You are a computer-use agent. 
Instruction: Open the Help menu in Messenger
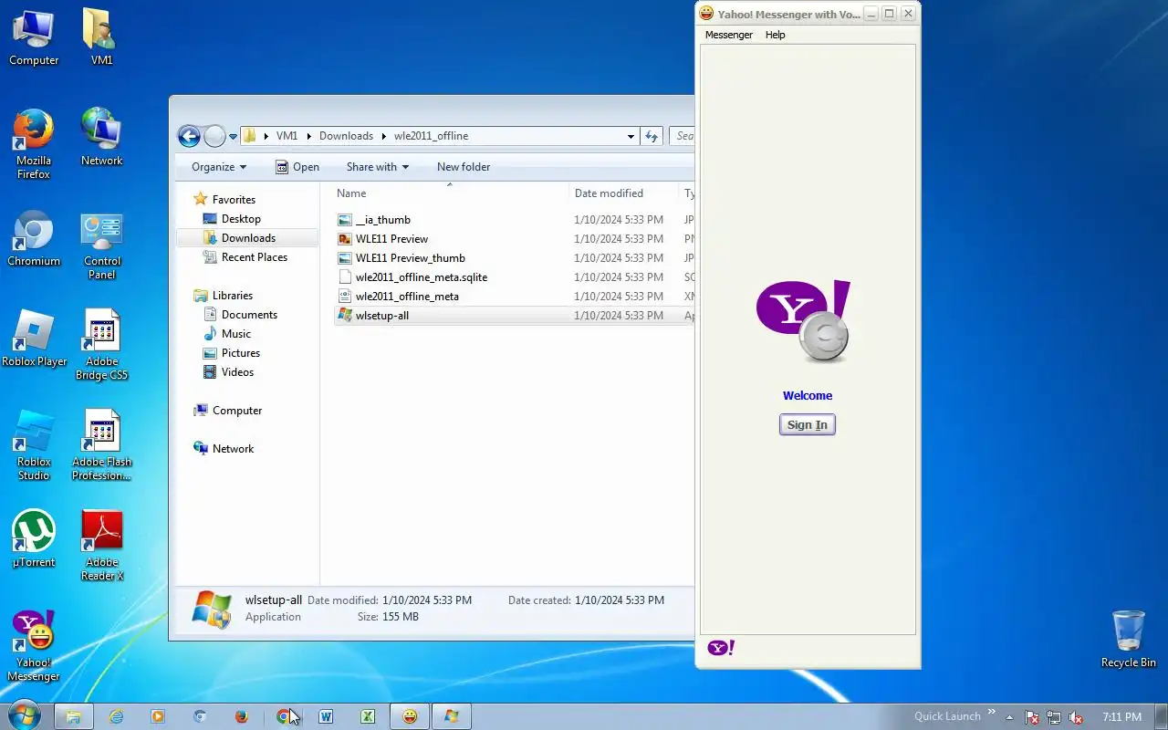tap(775, 35)
